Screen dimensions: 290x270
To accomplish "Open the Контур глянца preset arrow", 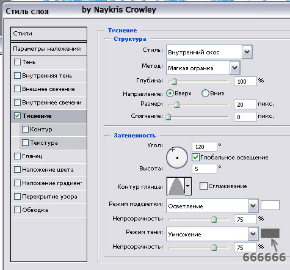I will 188,186.
